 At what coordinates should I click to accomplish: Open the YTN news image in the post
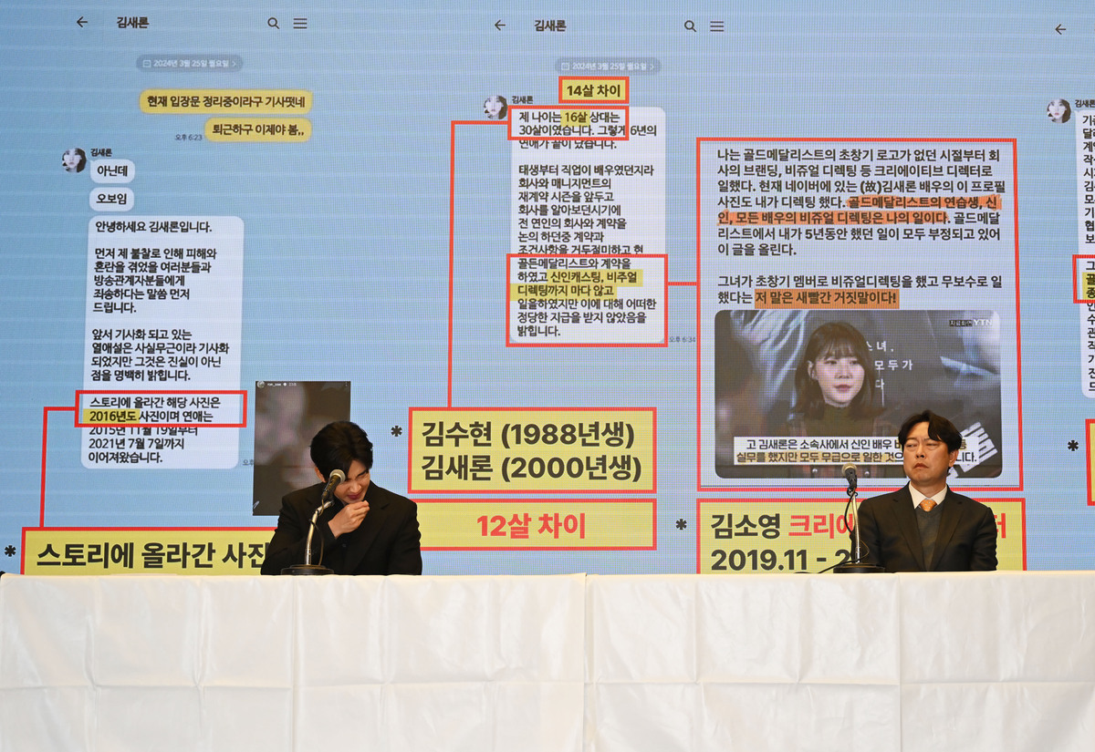(858, 394)
